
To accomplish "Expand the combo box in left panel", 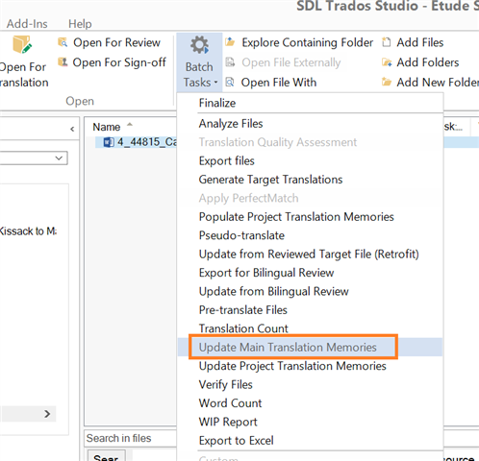I will 59,158.
